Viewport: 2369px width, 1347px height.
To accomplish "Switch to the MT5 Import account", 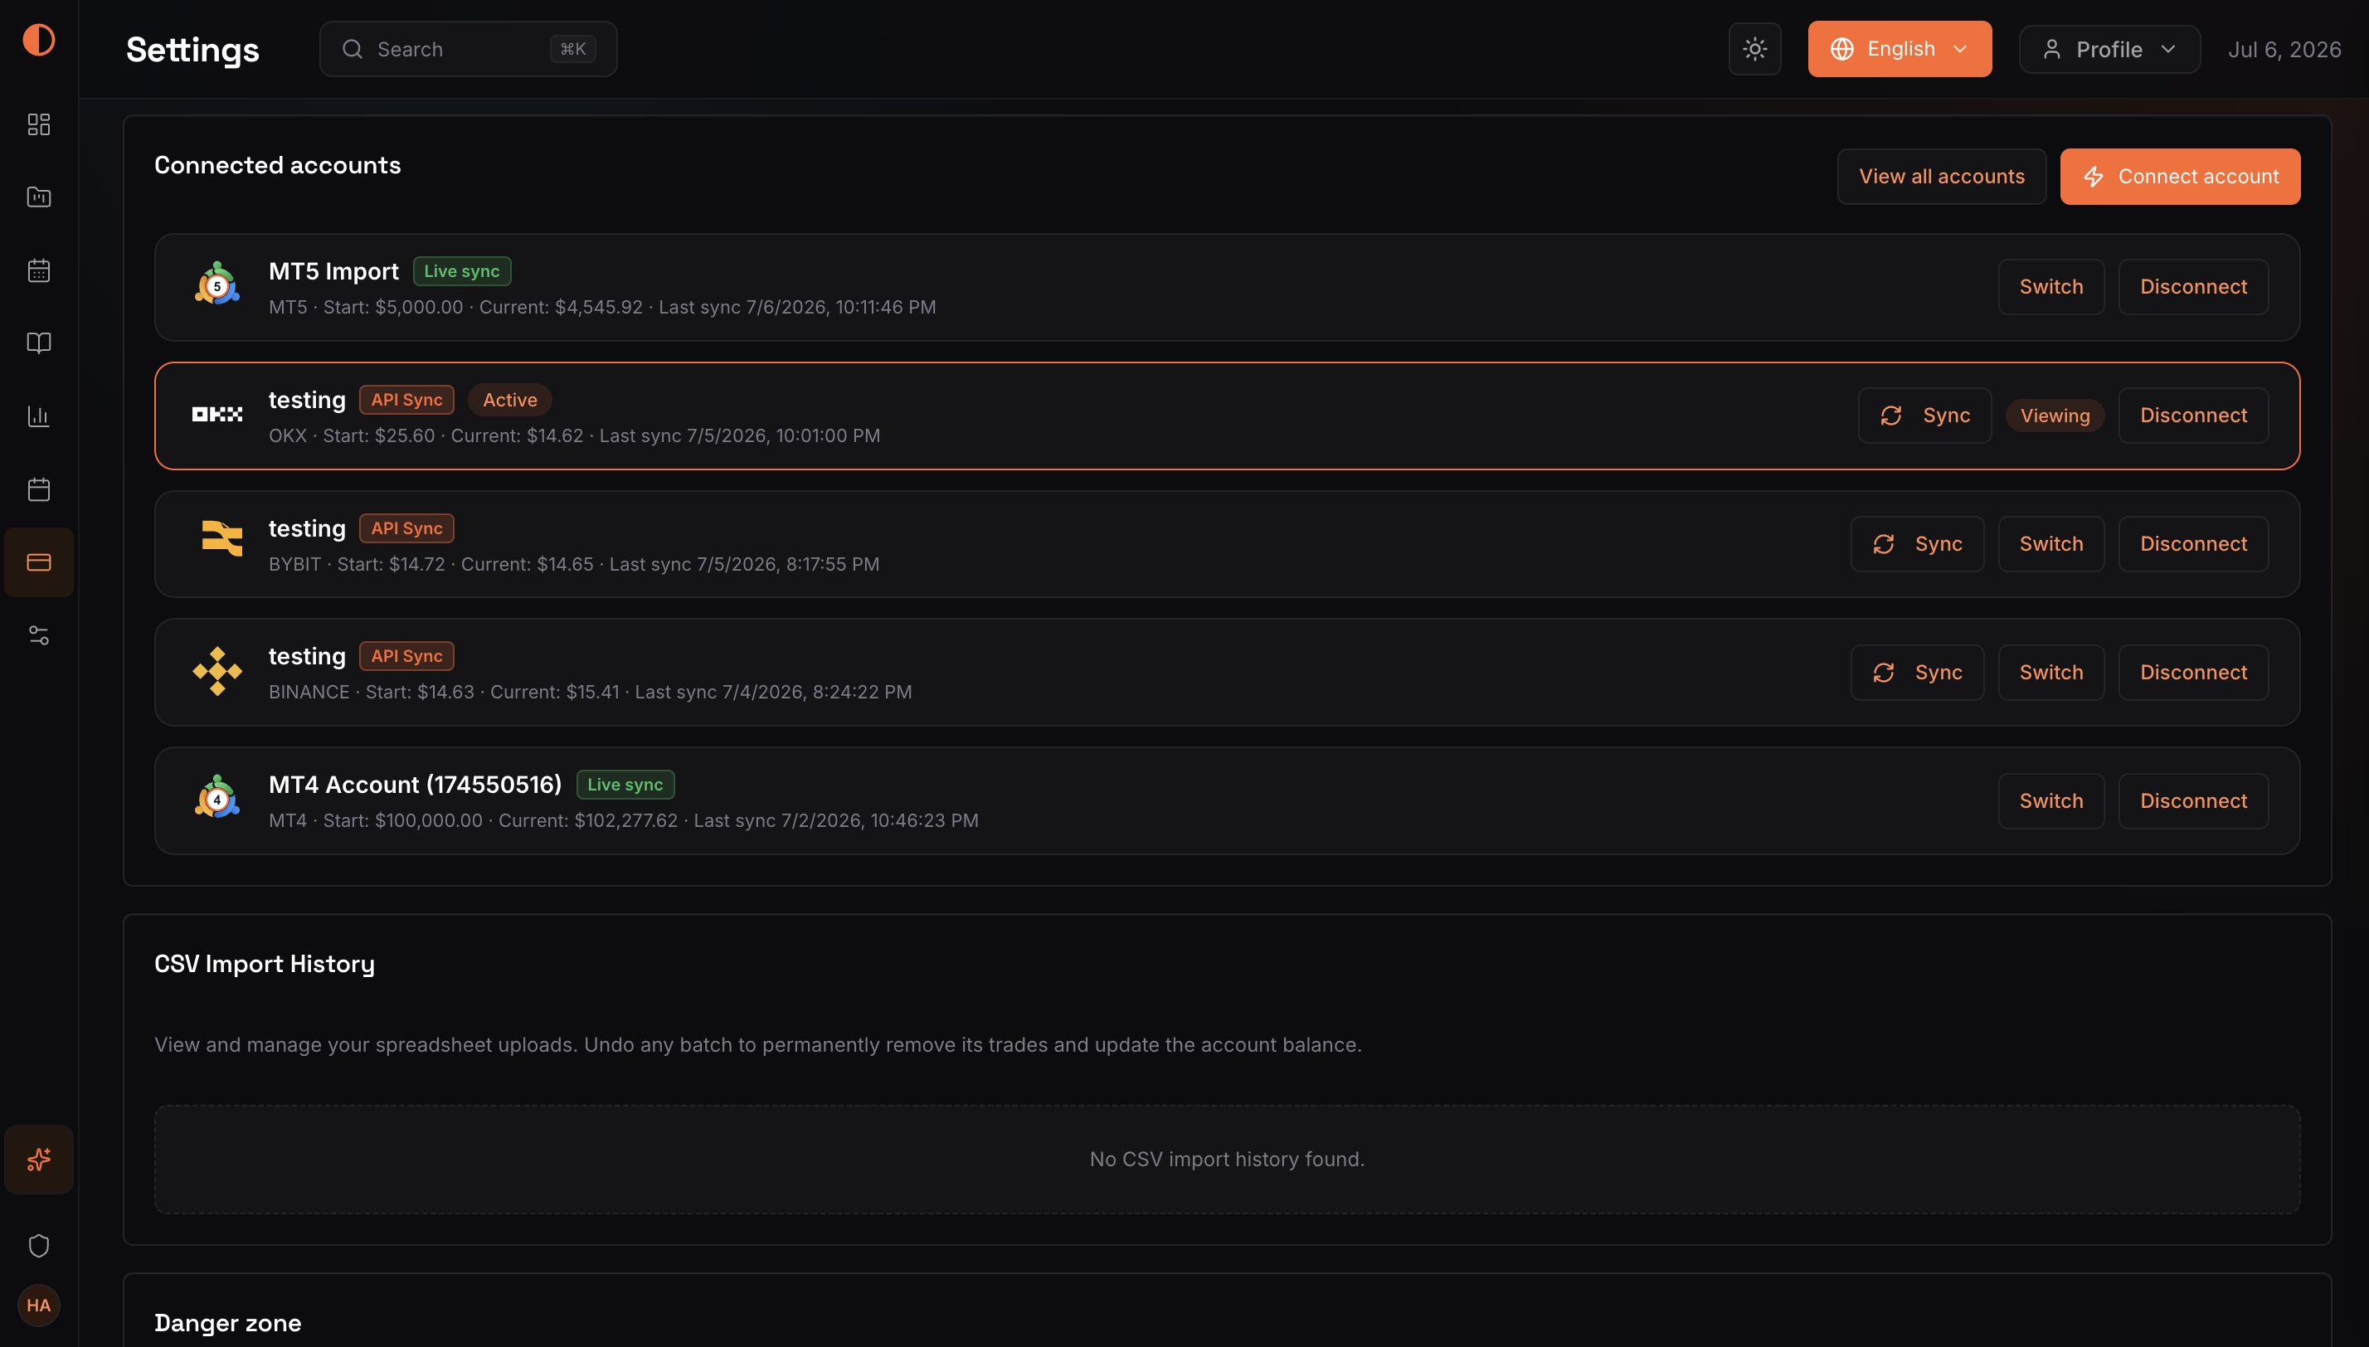I will pos(2050,287).
